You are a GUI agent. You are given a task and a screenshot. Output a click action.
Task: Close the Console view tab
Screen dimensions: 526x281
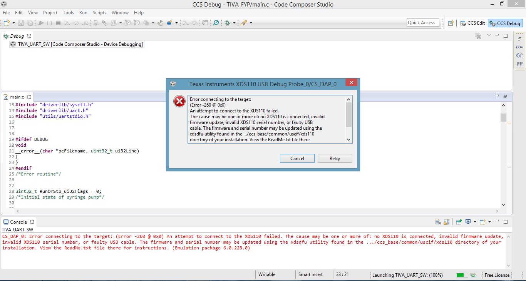[32, 222]
